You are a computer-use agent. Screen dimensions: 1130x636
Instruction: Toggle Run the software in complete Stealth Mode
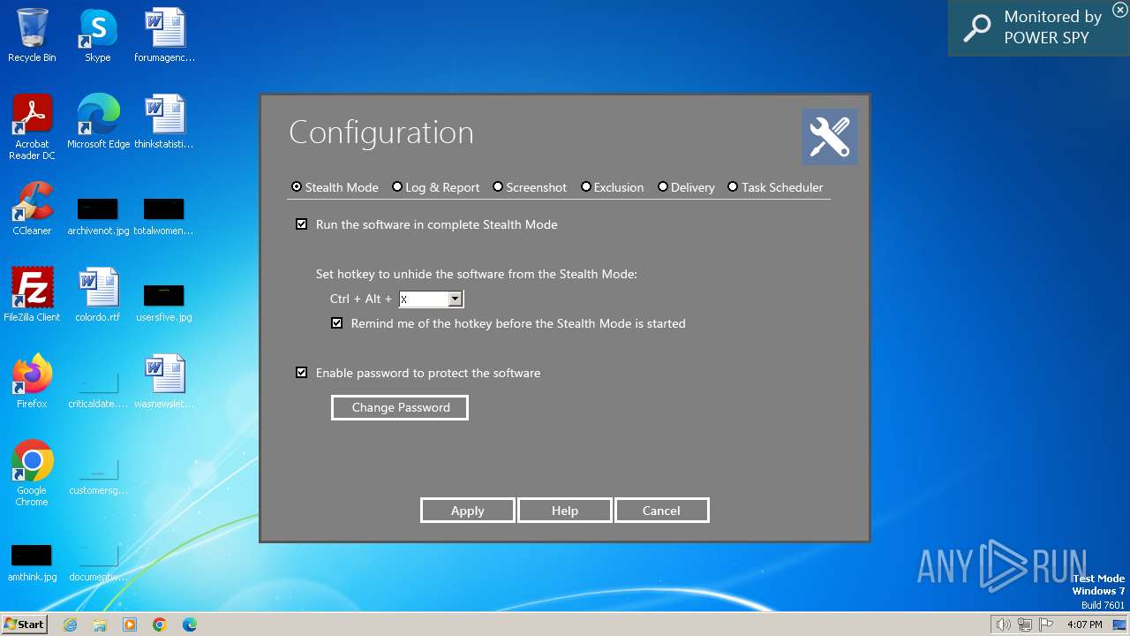coord(302,224)
